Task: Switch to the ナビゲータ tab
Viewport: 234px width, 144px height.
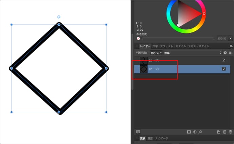Action: point(162,139)
